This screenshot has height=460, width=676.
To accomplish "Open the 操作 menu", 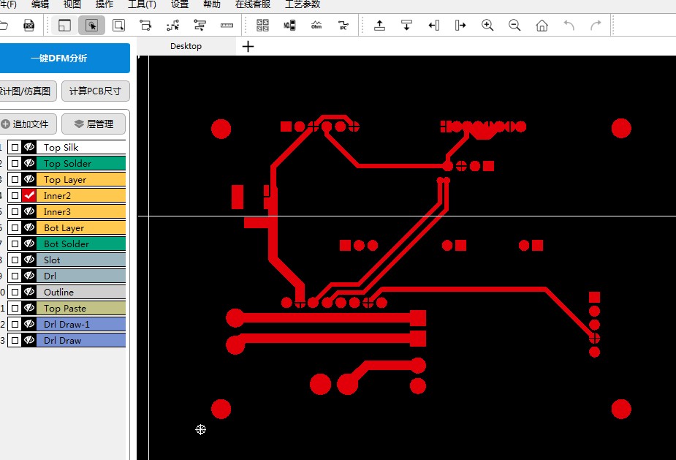I will (105, 4).
